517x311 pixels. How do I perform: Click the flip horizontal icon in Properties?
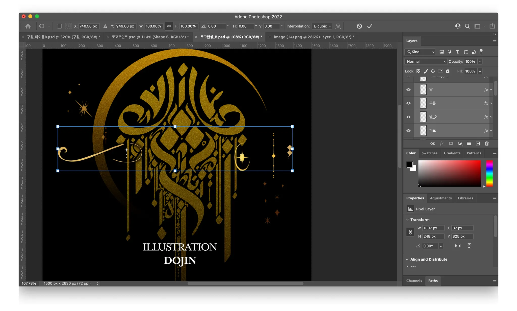pyautogui.click(x=458, y=246)
